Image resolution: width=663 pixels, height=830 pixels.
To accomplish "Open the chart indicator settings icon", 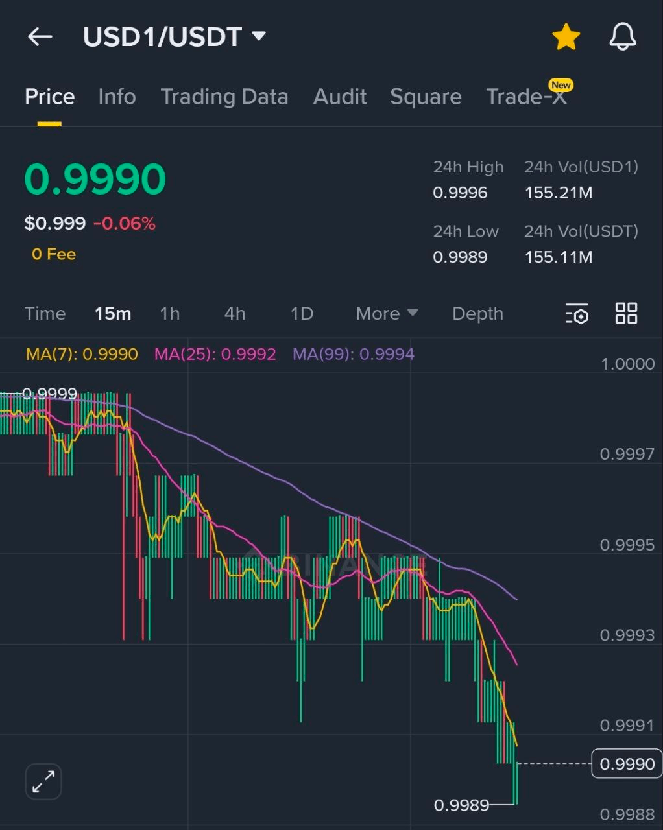I will pyautogui.click(x=577, y=313).
